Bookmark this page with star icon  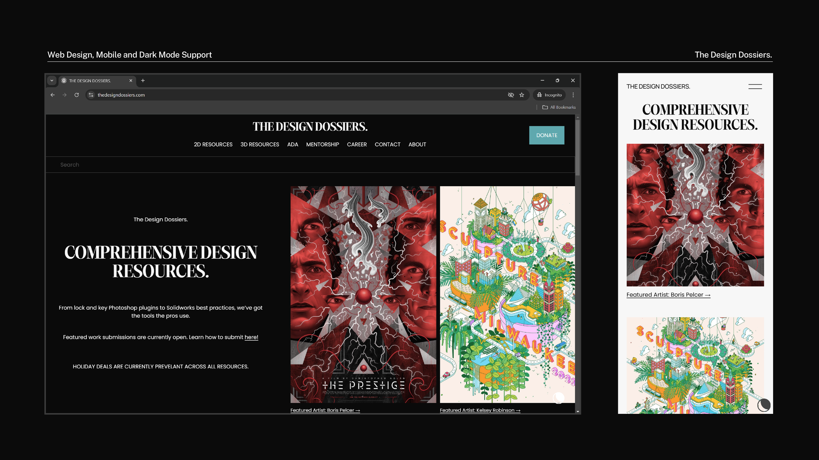tap(522, 95)
